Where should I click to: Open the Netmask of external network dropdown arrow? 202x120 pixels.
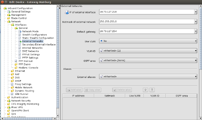(196, 21)
